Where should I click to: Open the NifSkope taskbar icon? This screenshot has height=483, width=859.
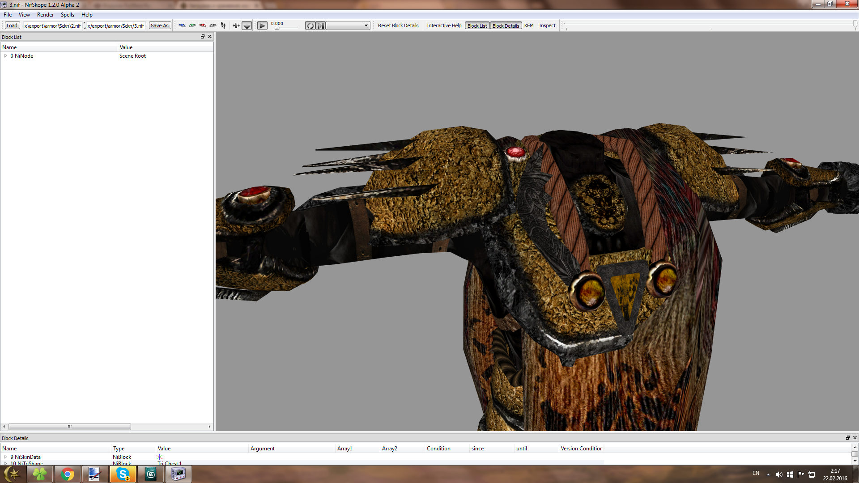point(179,474)
